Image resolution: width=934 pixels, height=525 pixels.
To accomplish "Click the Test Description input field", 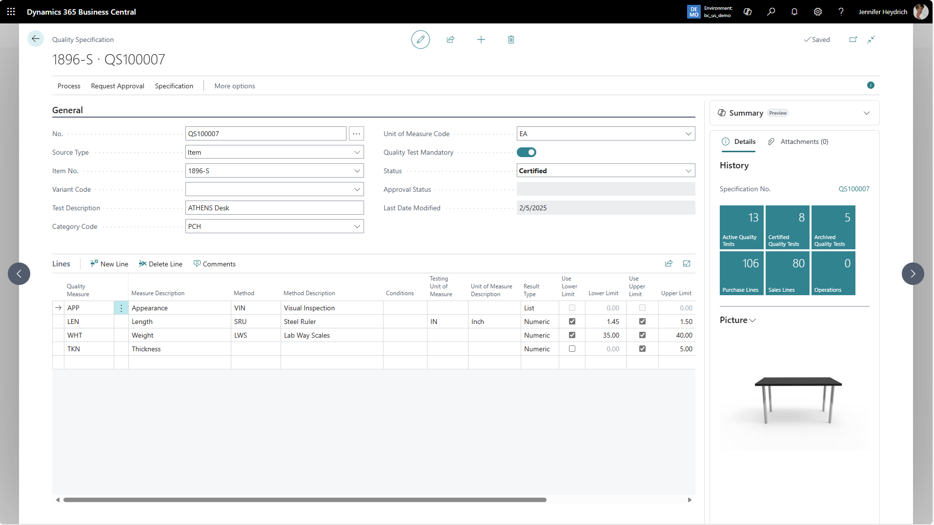I will click(274, 208).
